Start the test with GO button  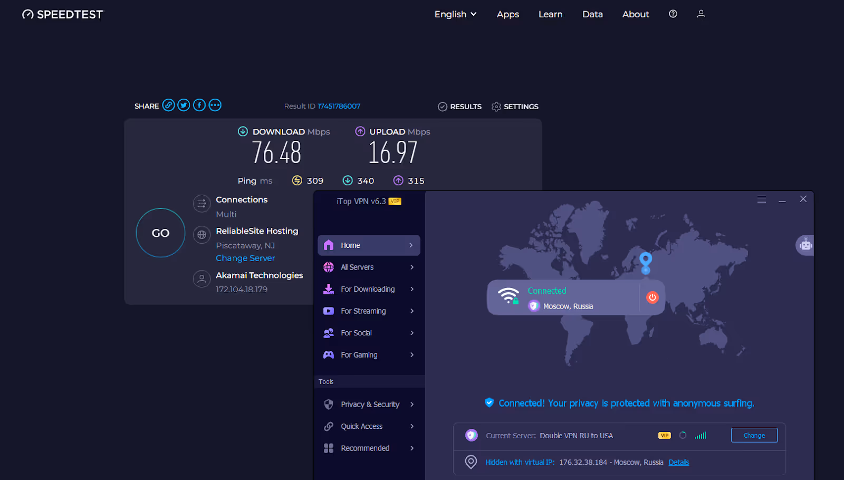tap(160, 233)
